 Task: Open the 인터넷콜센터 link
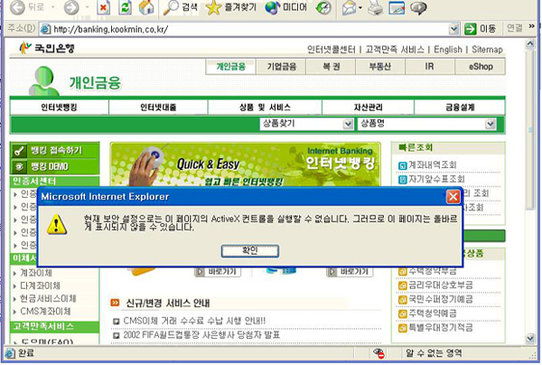(x=332, y=50)
